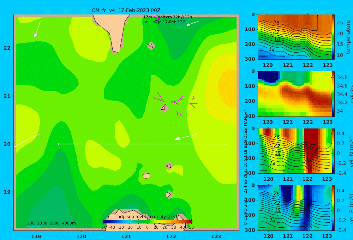Image resolution: width=353 pixels, height=240 pixels.
Task: Open the northward velocity cross-section panel
Action: 294,151
